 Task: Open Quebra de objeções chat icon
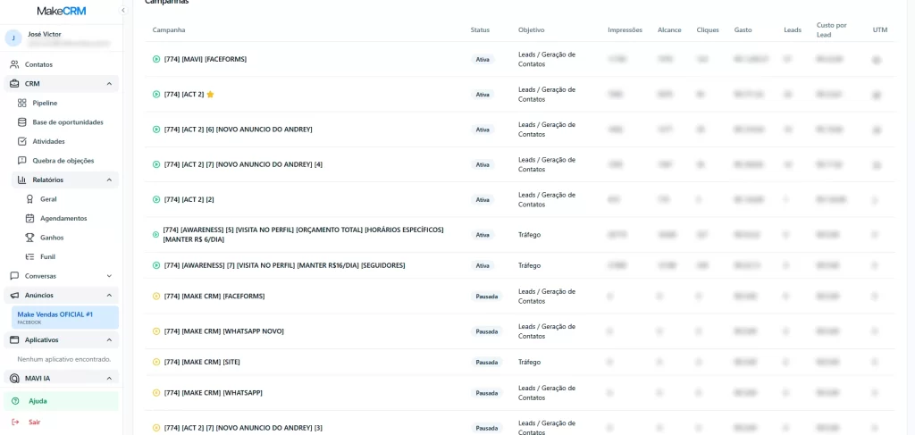pyautogui.click(x=22, y=161)
